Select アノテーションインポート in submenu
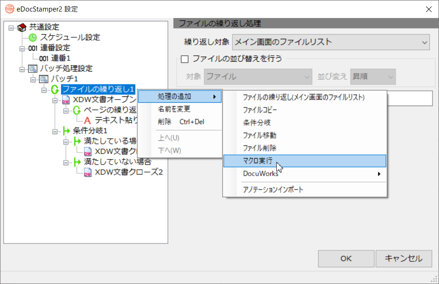 pos(305,189)
